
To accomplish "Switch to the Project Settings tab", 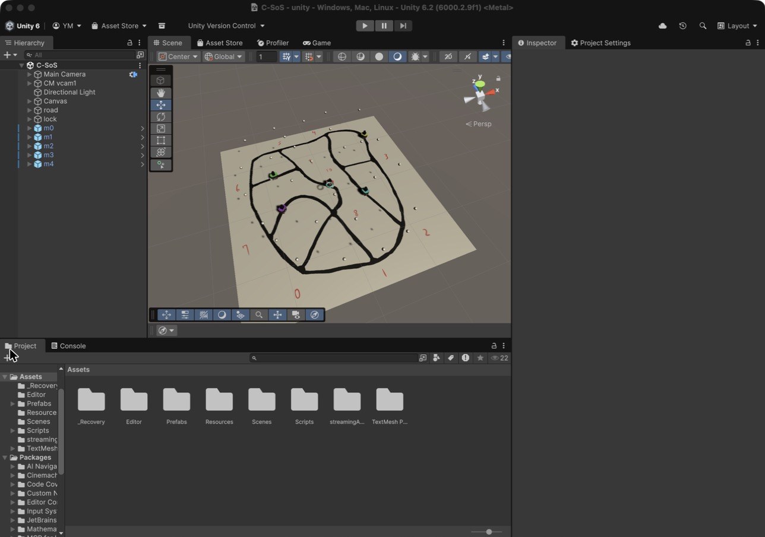I will point(600,43).
